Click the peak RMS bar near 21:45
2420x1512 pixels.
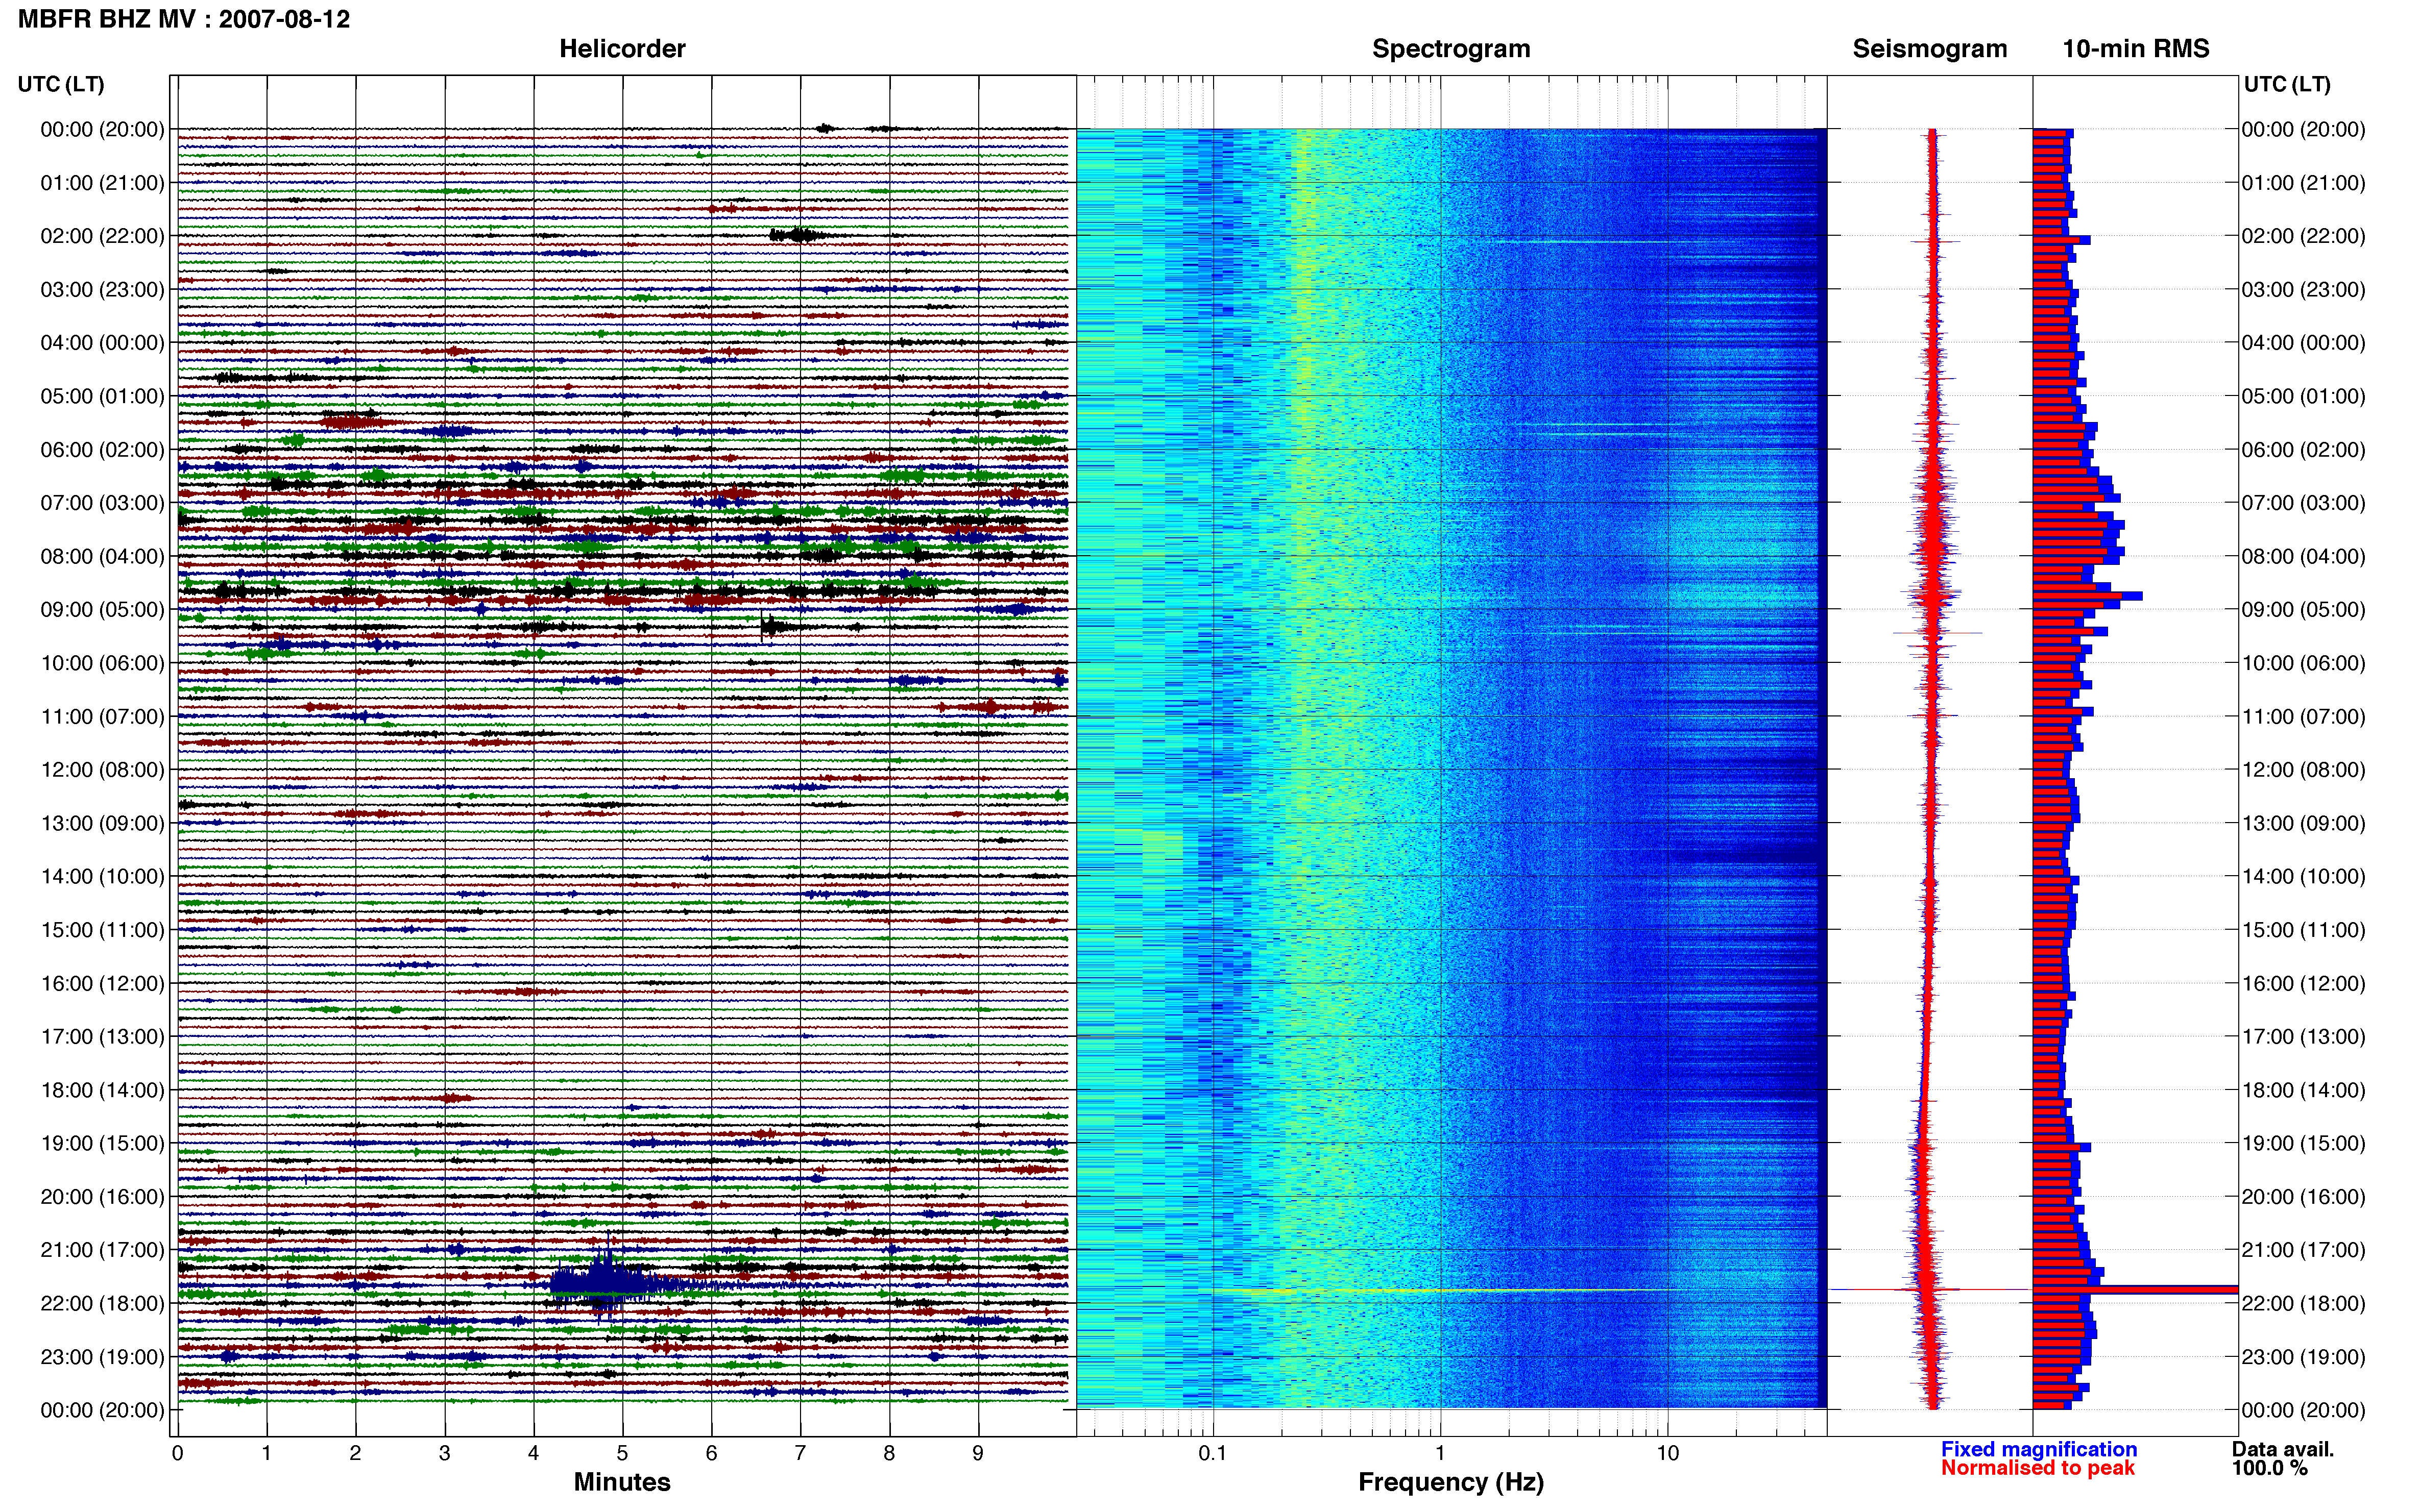pyautogui.click(x=2135, y=1290)
